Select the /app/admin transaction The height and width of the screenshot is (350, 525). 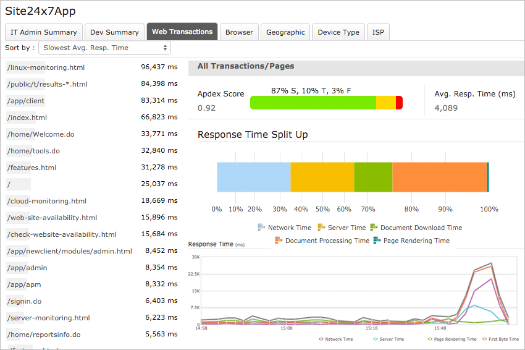point(27,268)
